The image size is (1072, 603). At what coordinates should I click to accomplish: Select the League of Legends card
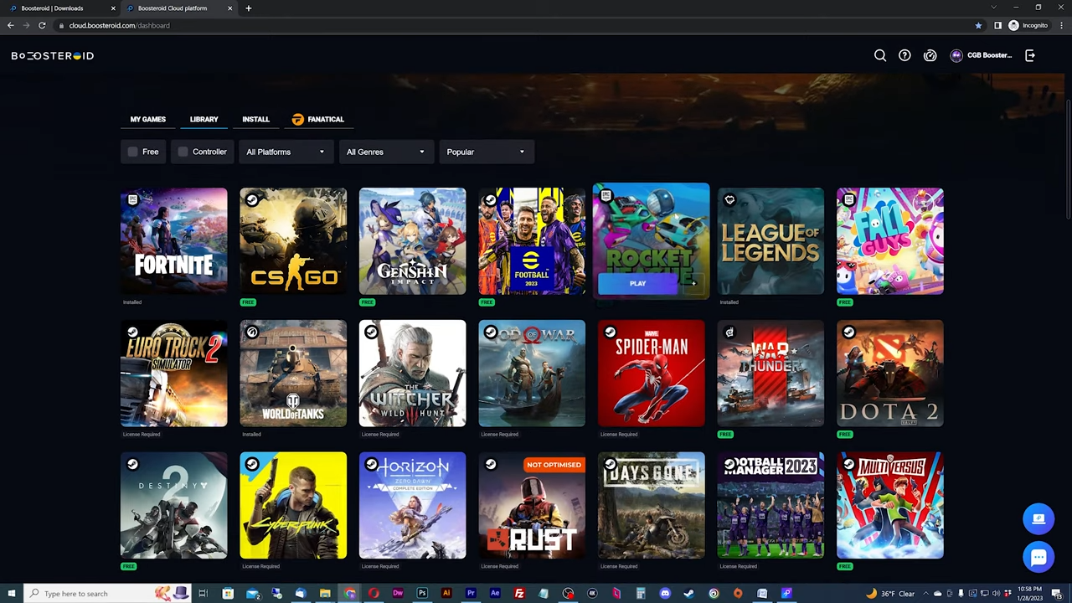pyautogui.click(x=770, y=241)
